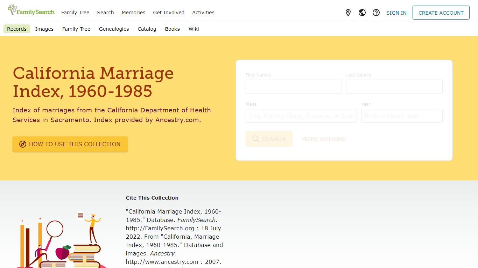Click the Year input field
The width and height of the screenshot is (478, 268).
[x=402, y=116]
